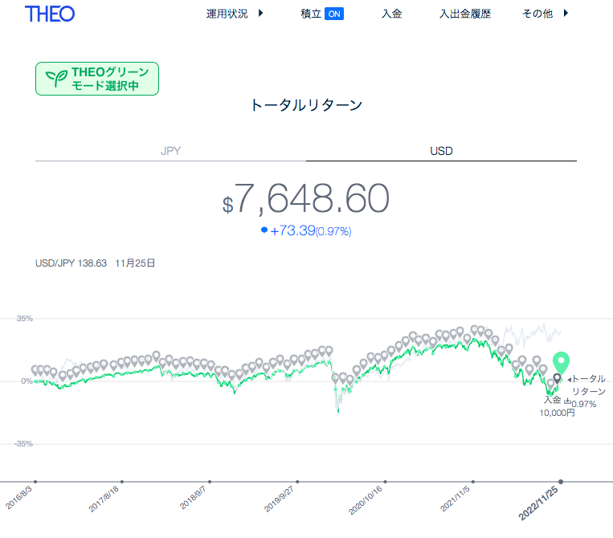Select the USD tab
The height and width of the screenshot is (538, 613).
tap(441, 151)
